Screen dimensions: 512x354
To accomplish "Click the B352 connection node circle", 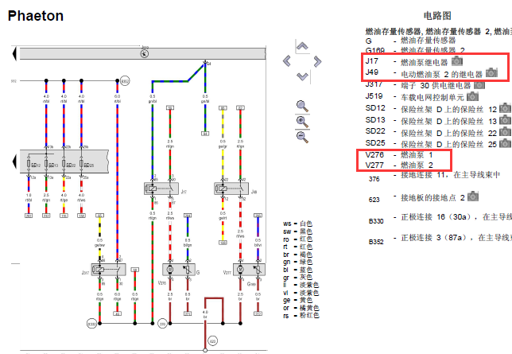I will (x=125, y=81).
